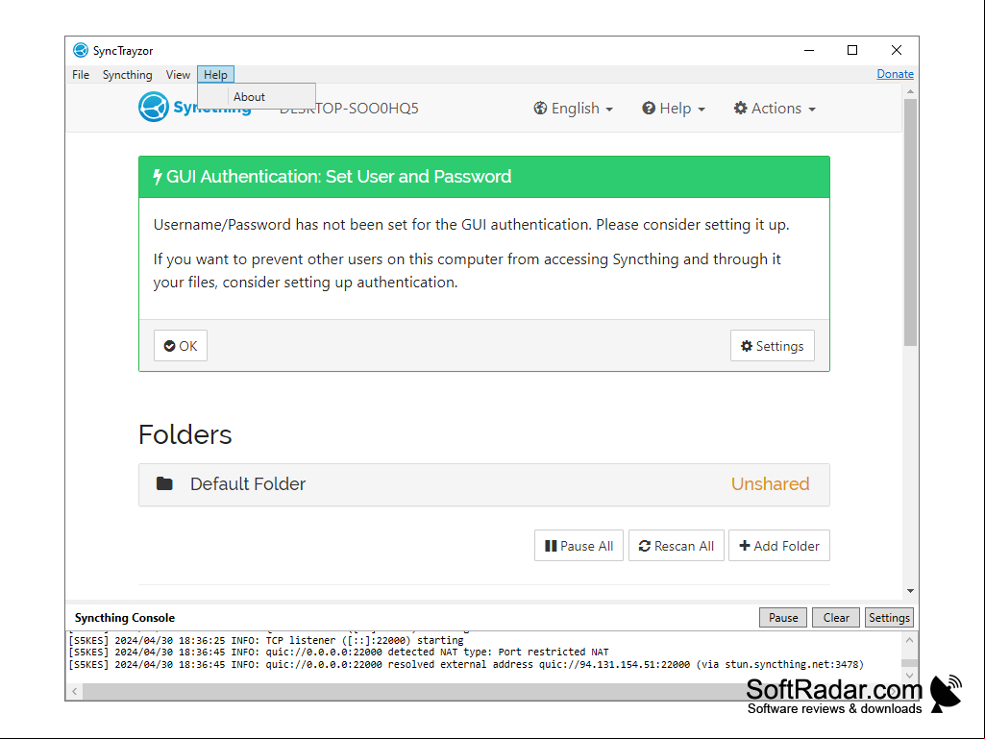Select About from the Help menu
The image size is (985, 739).
click(257, 97)
